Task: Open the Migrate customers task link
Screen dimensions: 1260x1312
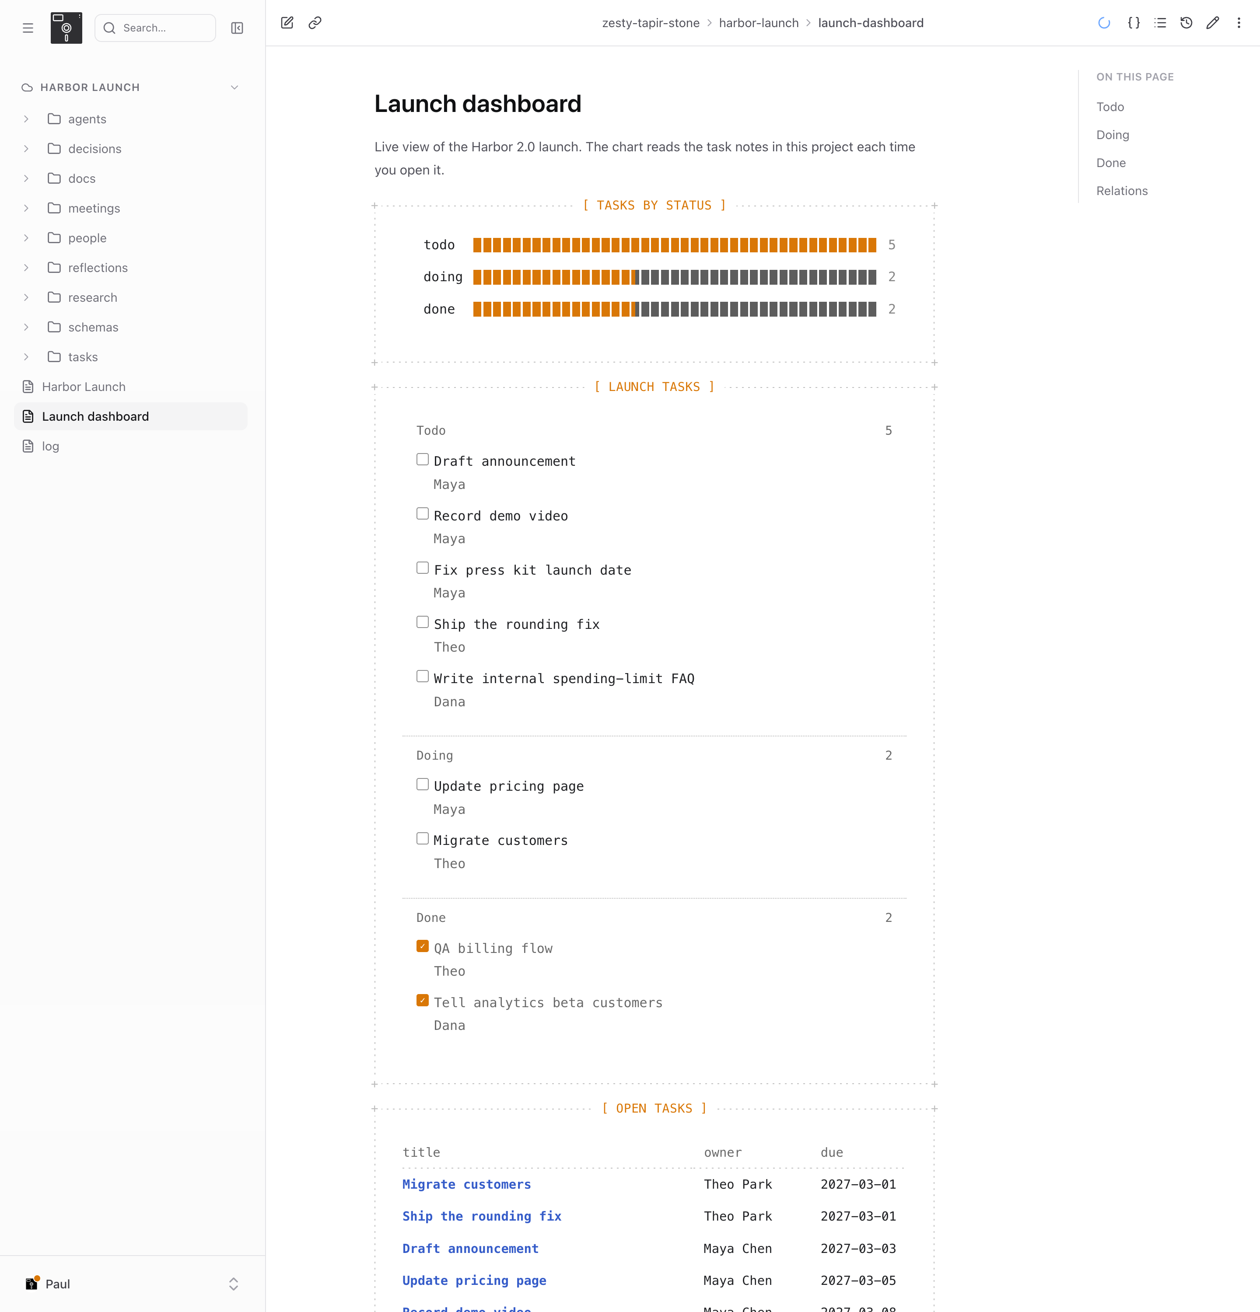Action: point(467,1184)
